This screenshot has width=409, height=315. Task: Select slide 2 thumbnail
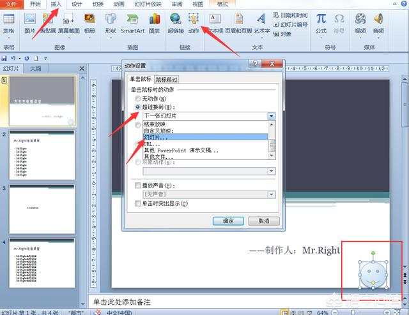tap(42, 155)
